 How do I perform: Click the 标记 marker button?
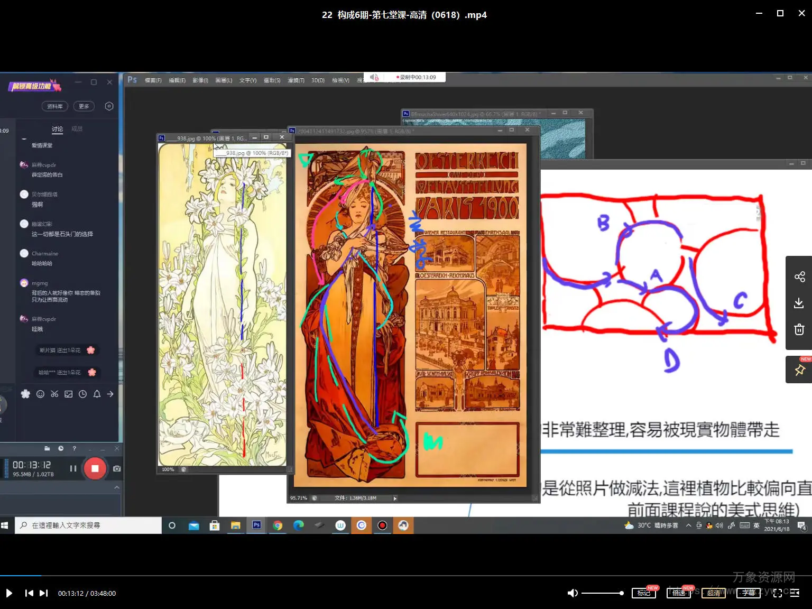point(643,593)
